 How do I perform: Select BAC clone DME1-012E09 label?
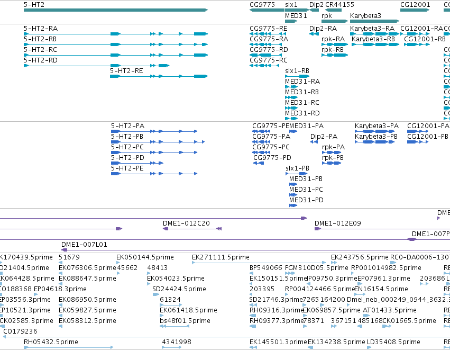[338, 223]
